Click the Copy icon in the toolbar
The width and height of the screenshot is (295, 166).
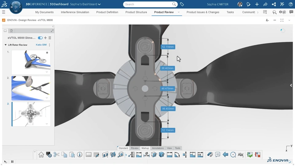tap(64, 155)
